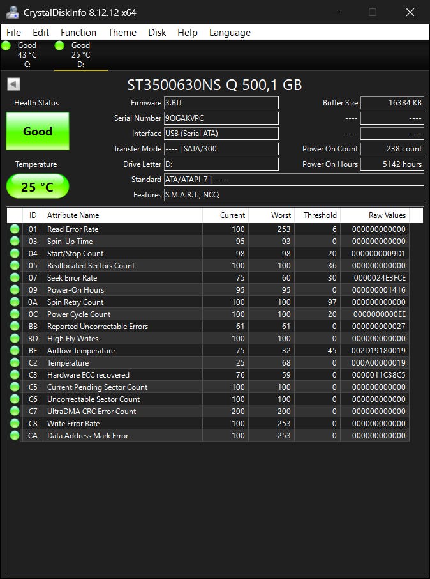Click the Threshold column header
This screenshot has height=579, width=430.
click(x=317, y=215)
